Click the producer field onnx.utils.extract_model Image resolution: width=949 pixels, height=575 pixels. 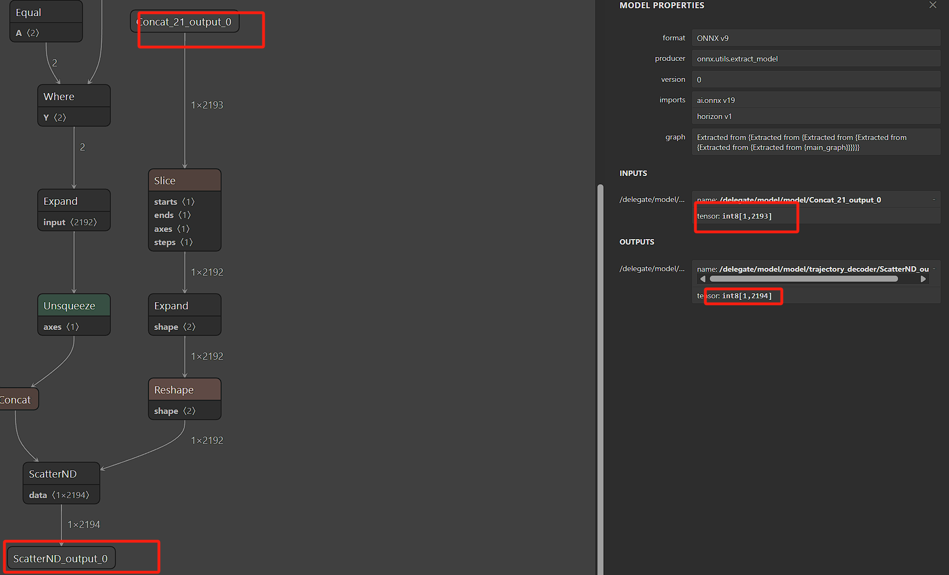(x=816, y=59)
